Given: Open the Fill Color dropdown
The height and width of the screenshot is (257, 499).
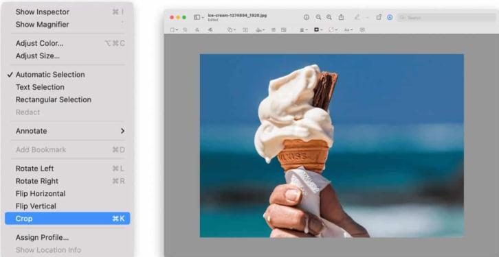Looking at the screenshot, I should (333, 30).
